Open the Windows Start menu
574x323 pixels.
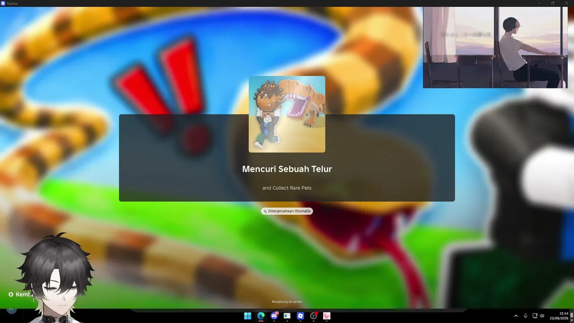pyautogui.click(x=248, y=316)
